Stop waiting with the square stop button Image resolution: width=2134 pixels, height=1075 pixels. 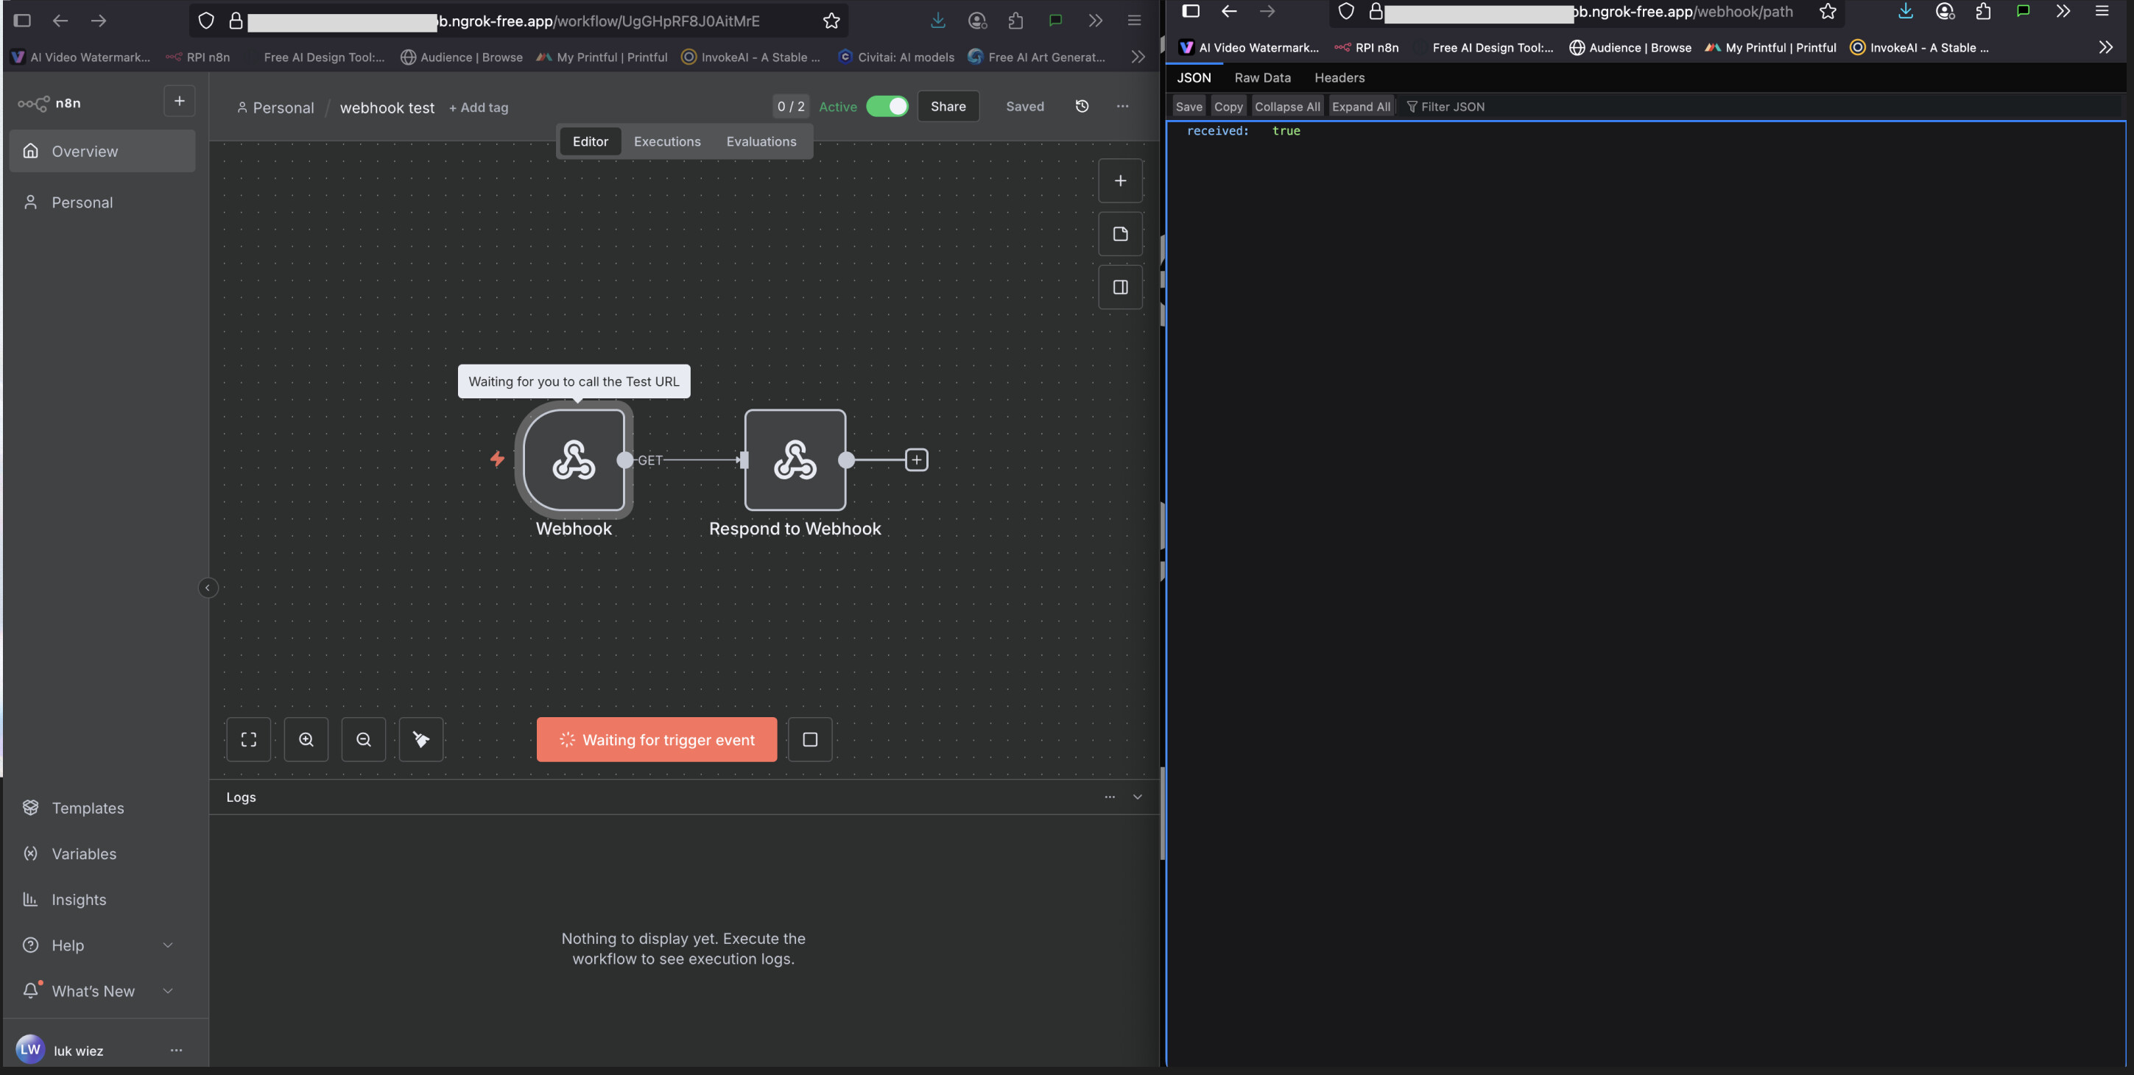pos(809,739)
